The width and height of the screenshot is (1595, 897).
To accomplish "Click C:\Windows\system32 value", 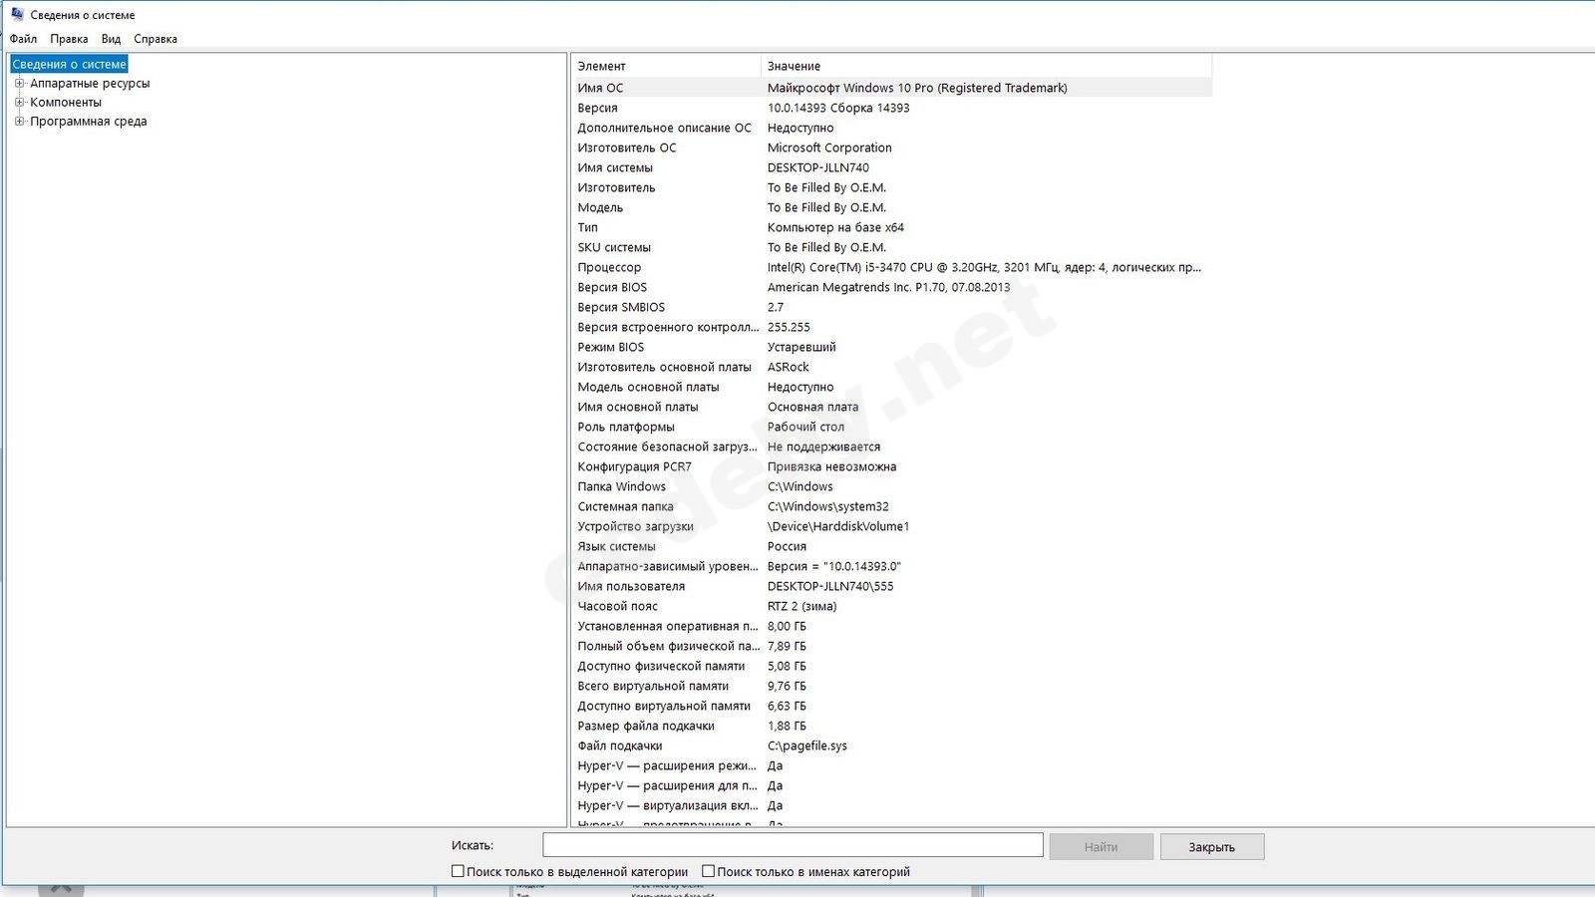I will [827, 506].
